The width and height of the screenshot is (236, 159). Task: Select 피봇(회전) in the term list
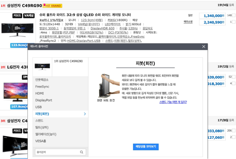pos(60,114)
